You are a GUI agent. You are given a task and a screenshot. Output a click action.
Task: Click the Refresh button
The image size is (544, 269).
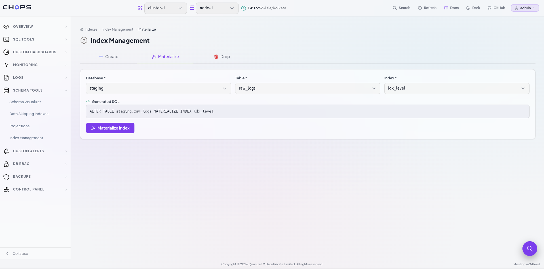tap(427, 8)
